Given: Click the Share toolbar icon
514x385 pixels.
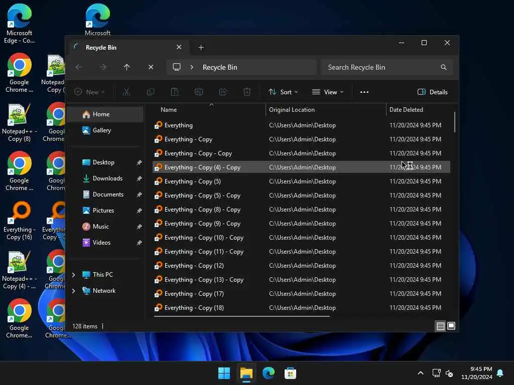Looking at the screenshot, I should (223, 92).
